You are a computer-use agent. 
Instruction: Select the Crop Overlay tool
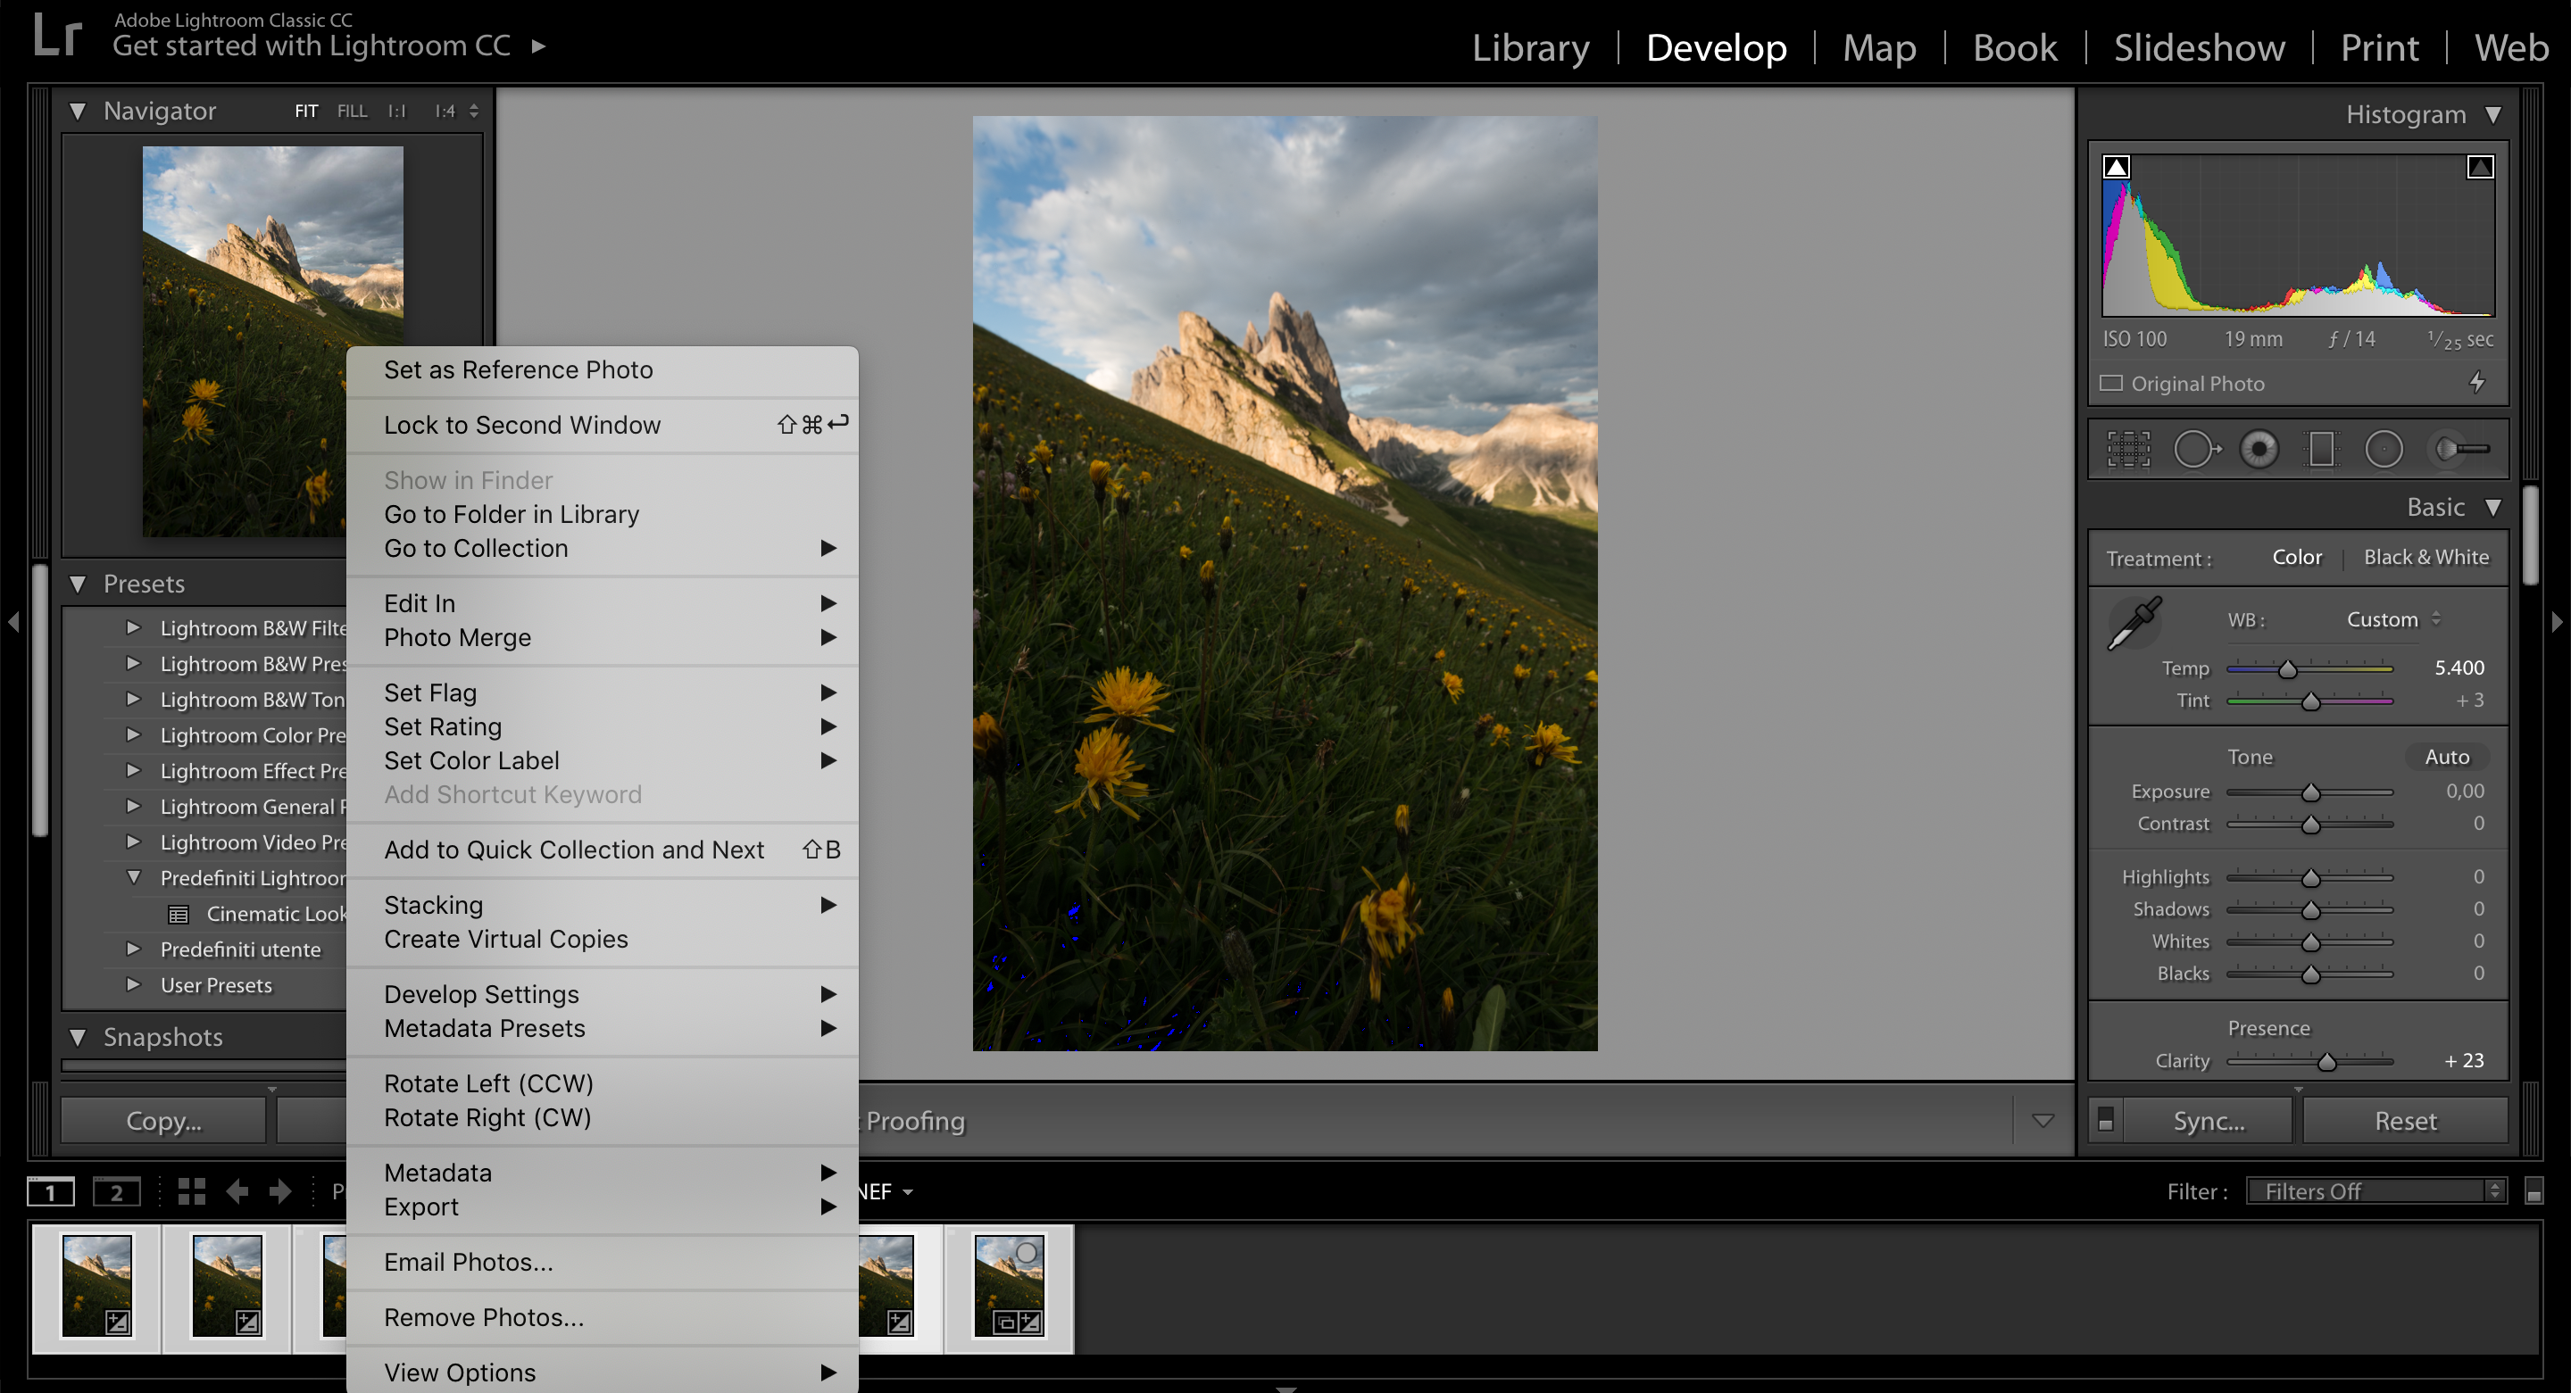point(2128,449)
